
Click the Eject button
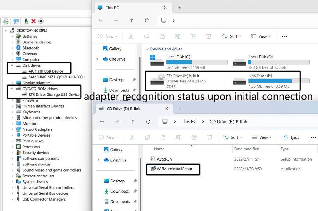pos(291,137)
